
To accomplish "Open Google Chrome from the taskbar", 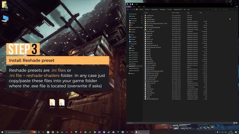I will coord(53,132).
